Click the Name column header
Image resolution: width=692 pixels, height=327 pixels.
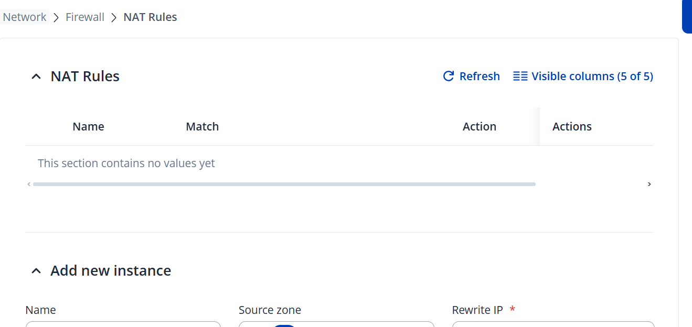click(88, 127)
